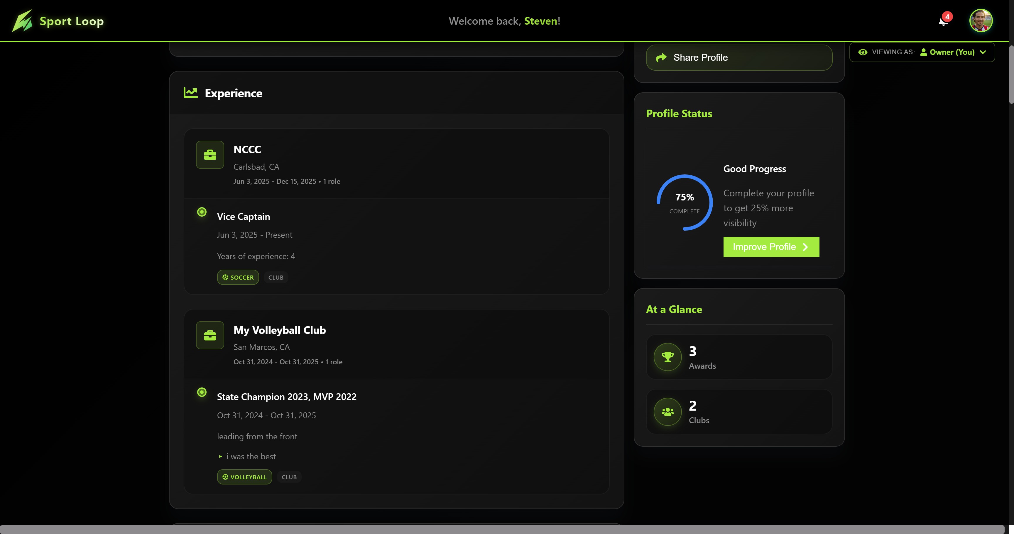Select the Vice Captain role marker
Viewport: 1014px width, 534px height.
(x=202, y=212)
